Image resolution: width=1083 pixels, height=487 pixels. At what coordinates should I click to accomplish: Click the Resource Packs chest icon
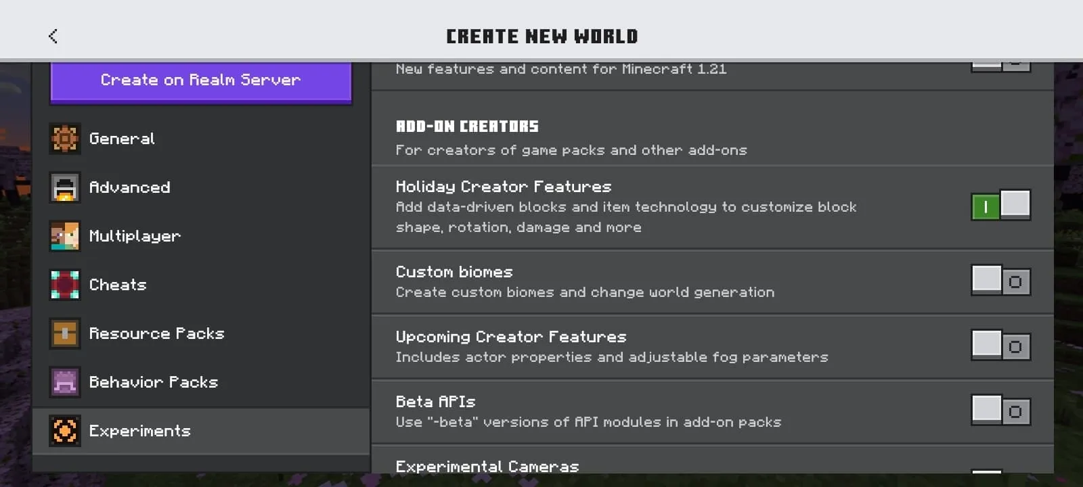click(65, 333)
